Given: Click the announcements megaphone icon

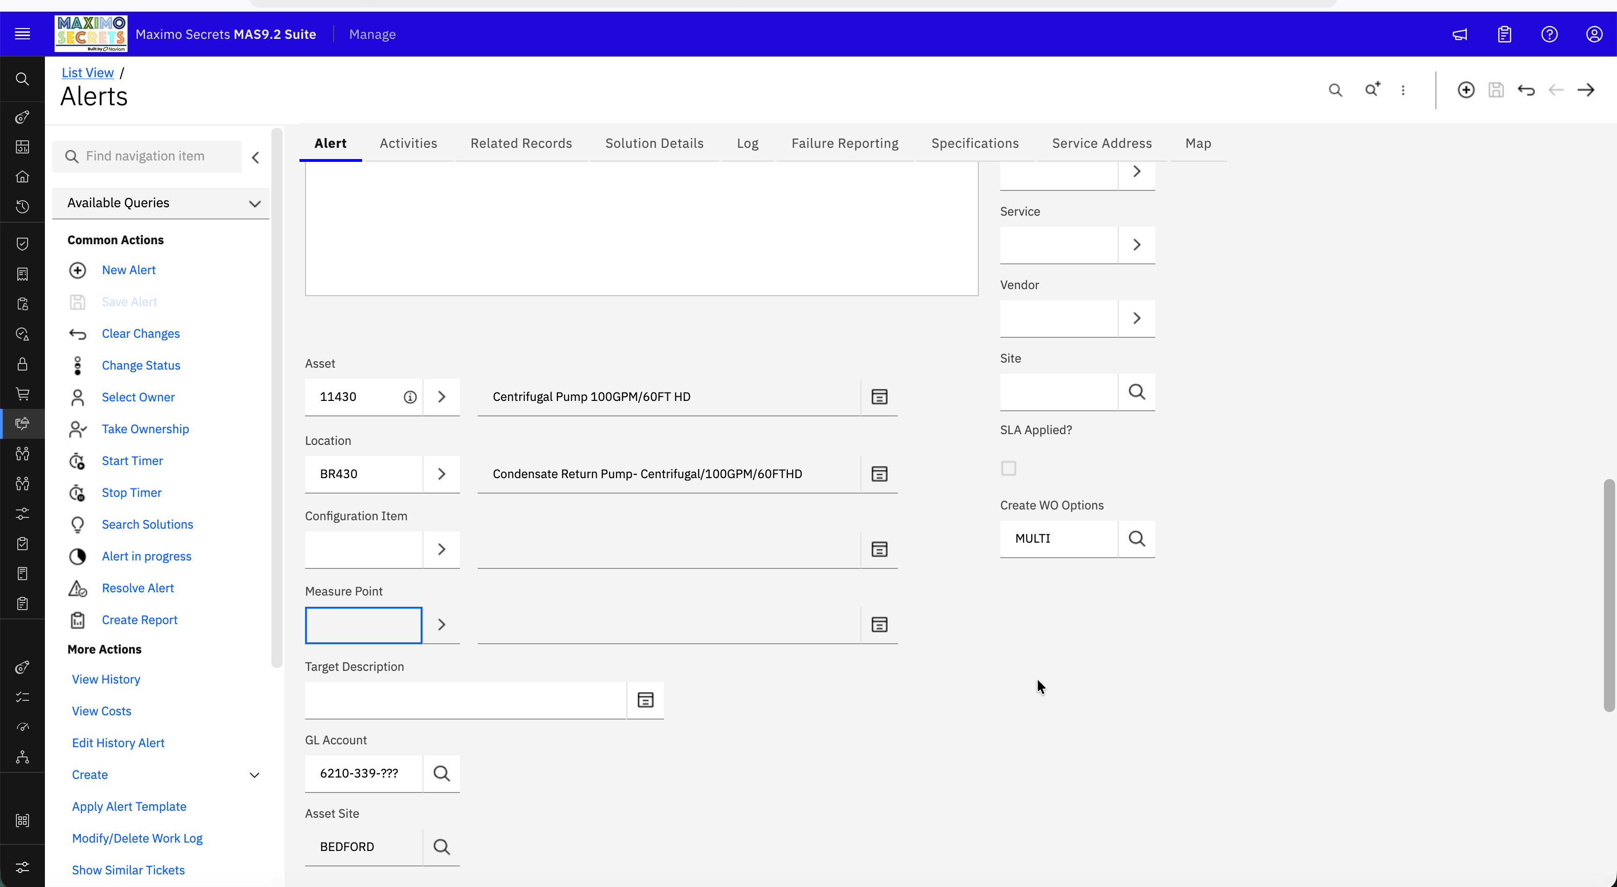Looking at the screenshot, I should [1460, 34].
